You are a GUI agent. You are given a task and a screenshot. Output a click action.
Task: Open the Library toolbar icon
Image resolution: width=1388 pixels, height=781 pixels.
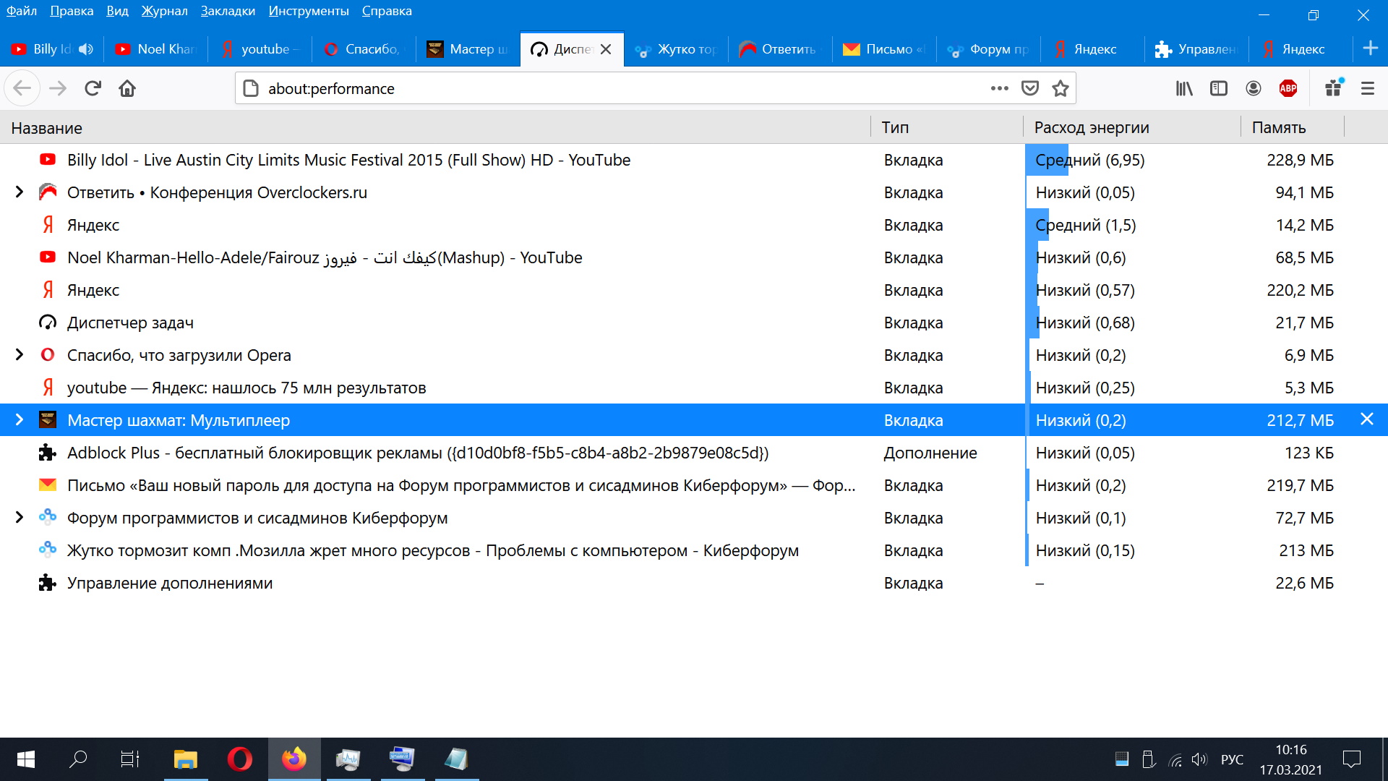coord(1183,88)
